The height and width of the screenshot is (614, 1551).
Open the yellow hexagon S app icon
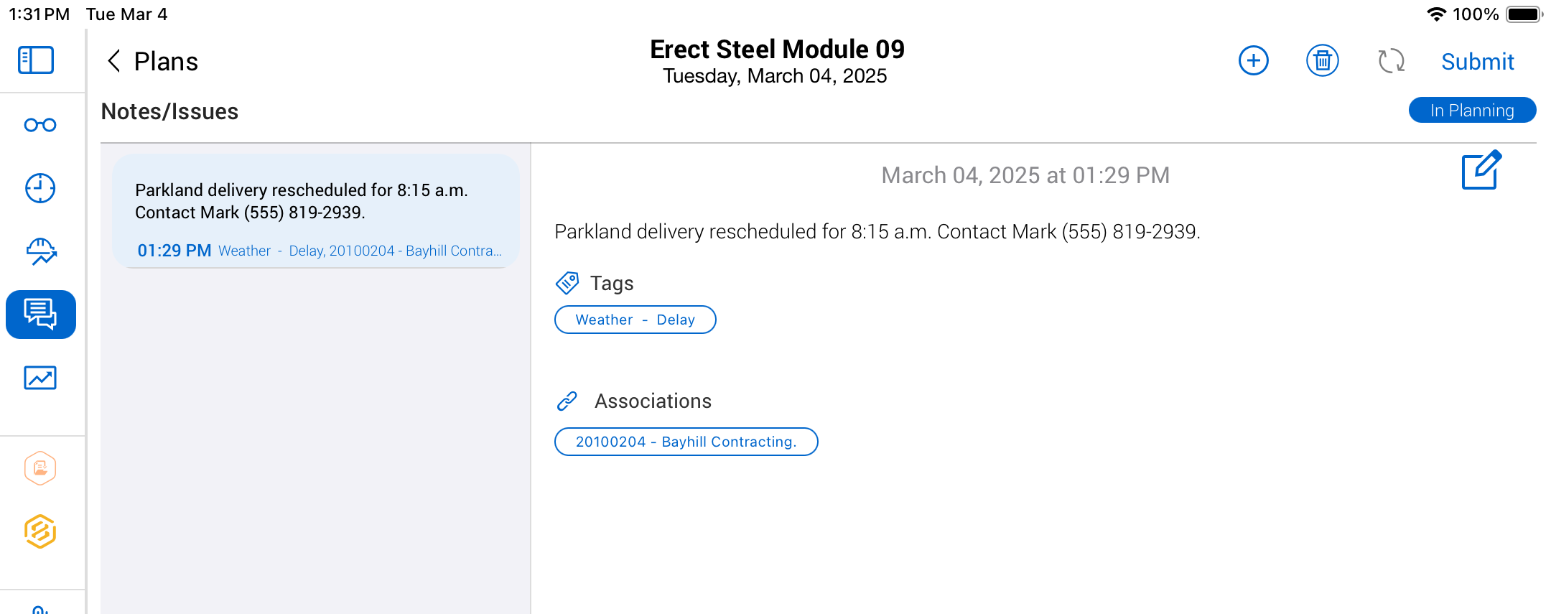tap(40, 531)
